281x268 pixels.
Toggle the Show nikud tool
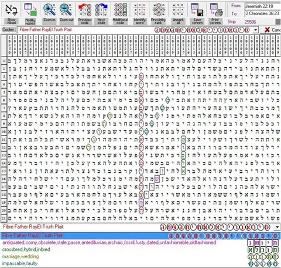12,13
